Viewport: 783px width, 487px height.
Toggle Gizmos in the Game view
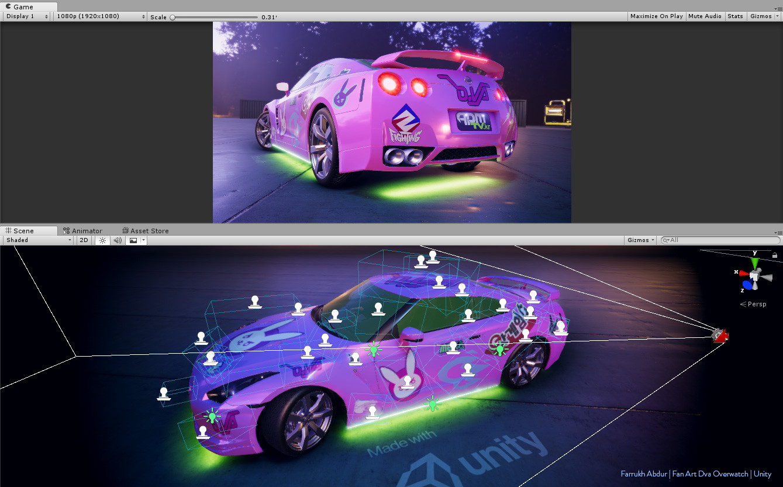pos(761,16)
